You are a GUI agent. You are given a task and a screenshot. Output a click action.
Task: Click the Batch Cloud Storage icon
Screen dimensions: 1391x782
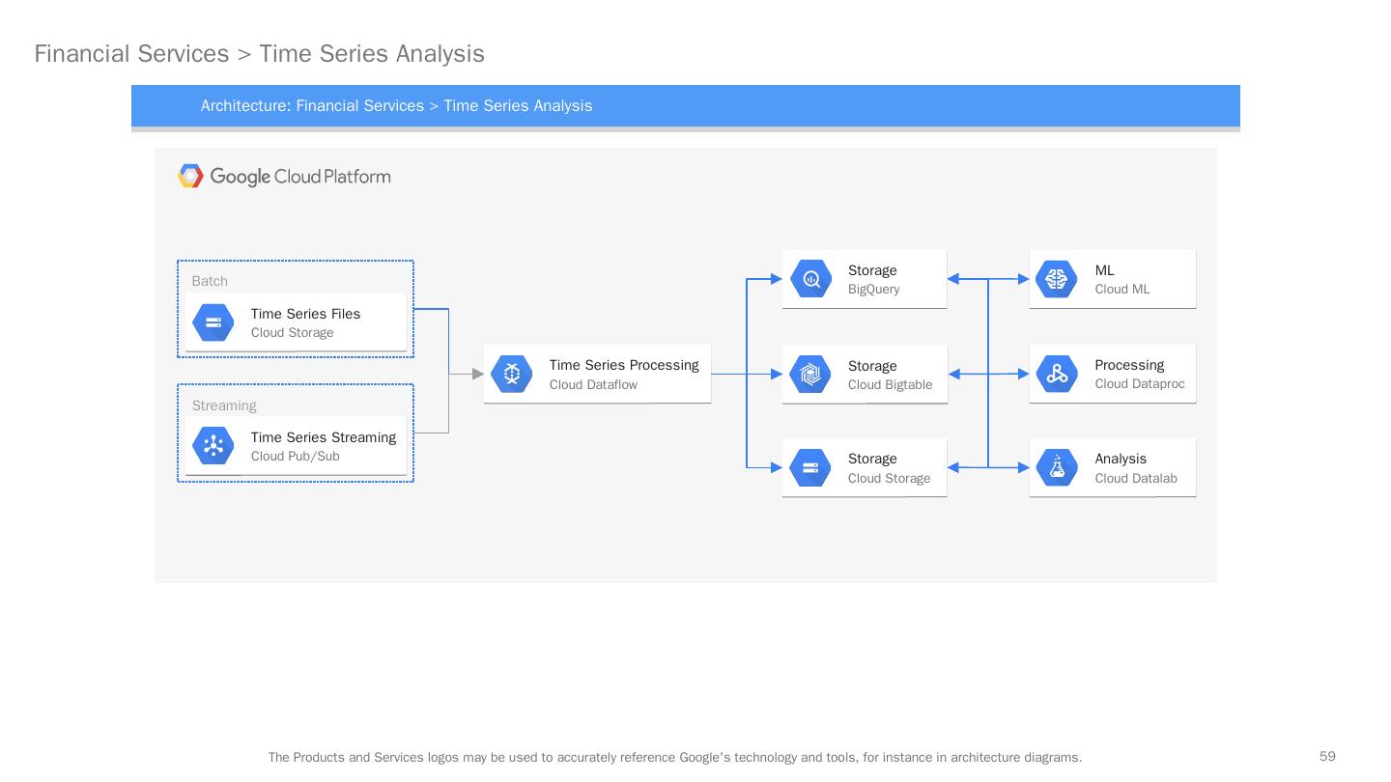point(213,322)
